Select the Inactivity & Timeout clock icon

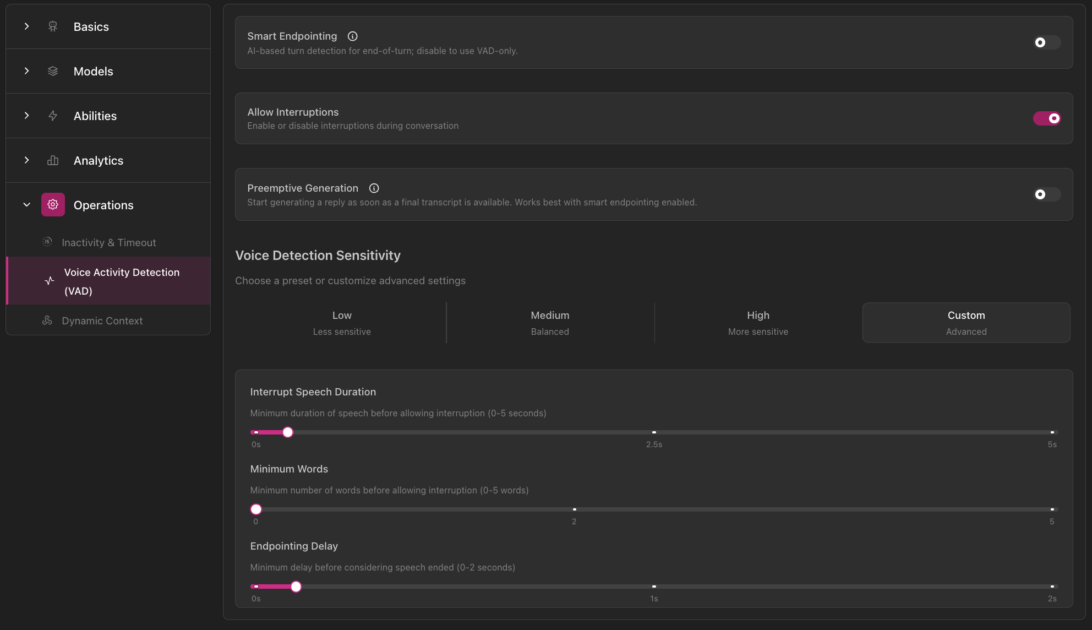[47, 242]
